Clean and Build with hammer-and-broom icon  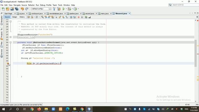[x=59, y=9]
